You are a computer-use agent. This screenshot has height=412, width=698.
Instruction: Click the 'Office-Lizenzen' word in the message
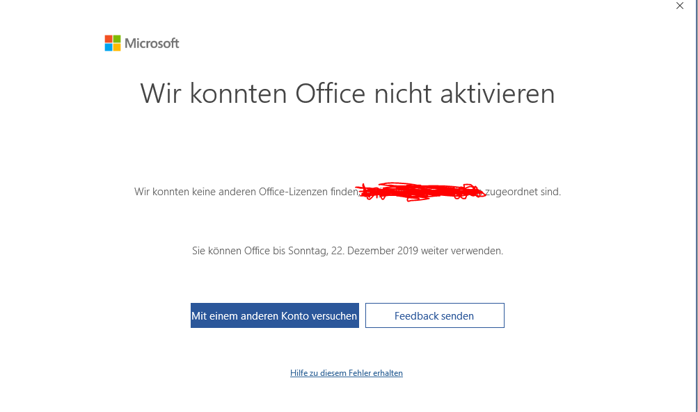(x=293, y=192)
